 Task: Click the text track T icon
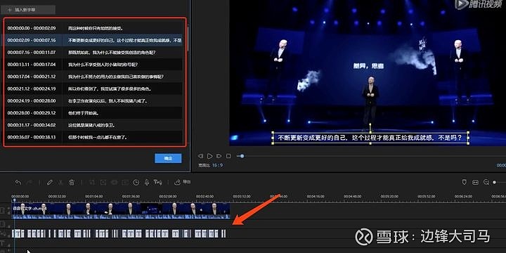2,243
